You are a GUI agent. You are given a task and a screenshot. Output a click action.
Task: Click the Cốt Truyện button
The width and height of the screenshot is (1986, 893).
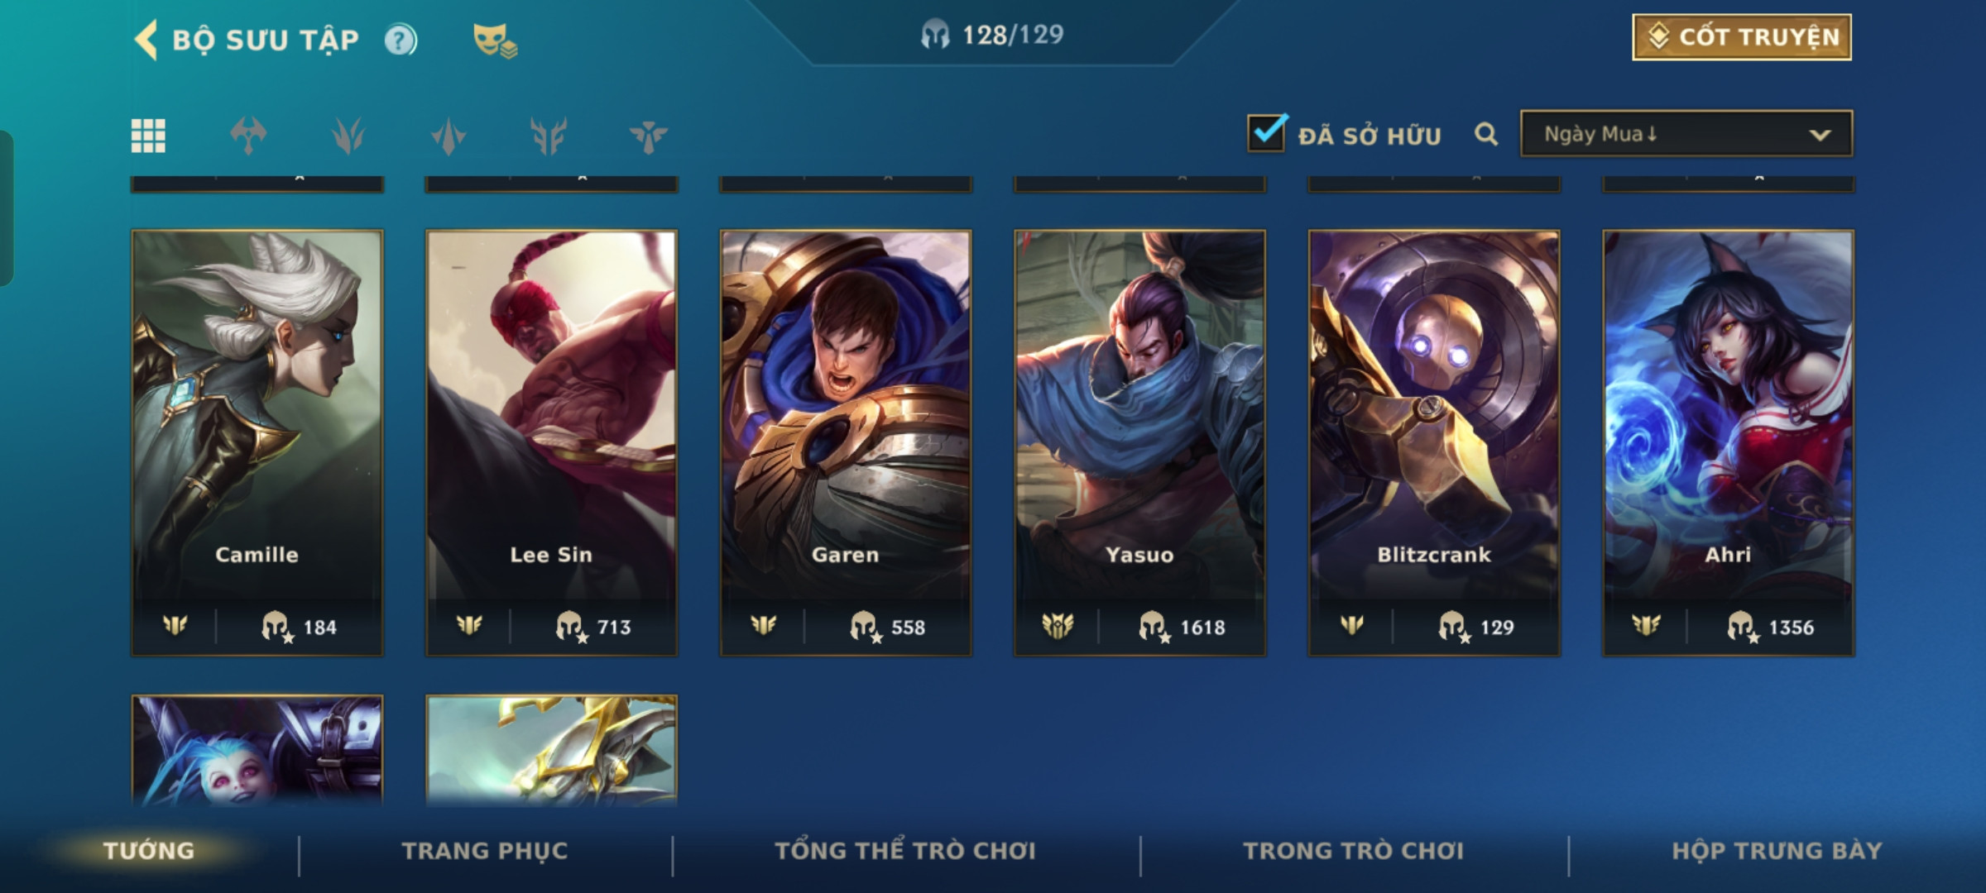1742,37
